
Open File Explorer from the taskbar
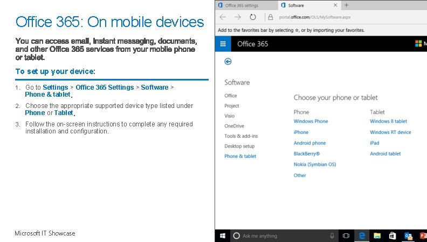tap(377, 236)
